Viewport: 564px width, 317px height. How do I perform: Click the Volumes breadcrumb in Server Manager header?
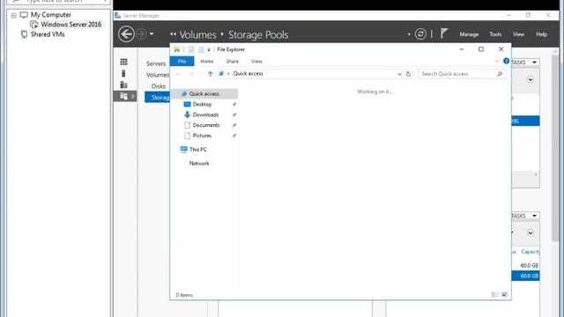197,35
